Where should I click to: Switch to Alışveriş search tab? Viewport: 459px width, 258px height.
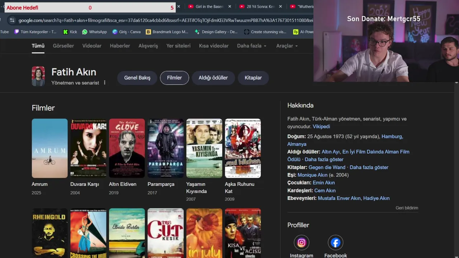pyautogui.click(x=148, y=46)
